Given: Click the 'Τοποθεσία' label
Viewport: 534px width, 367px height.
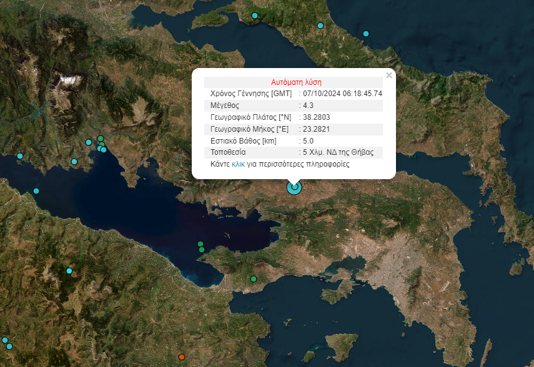Looking at the screenshot, I should coord(228,152).
